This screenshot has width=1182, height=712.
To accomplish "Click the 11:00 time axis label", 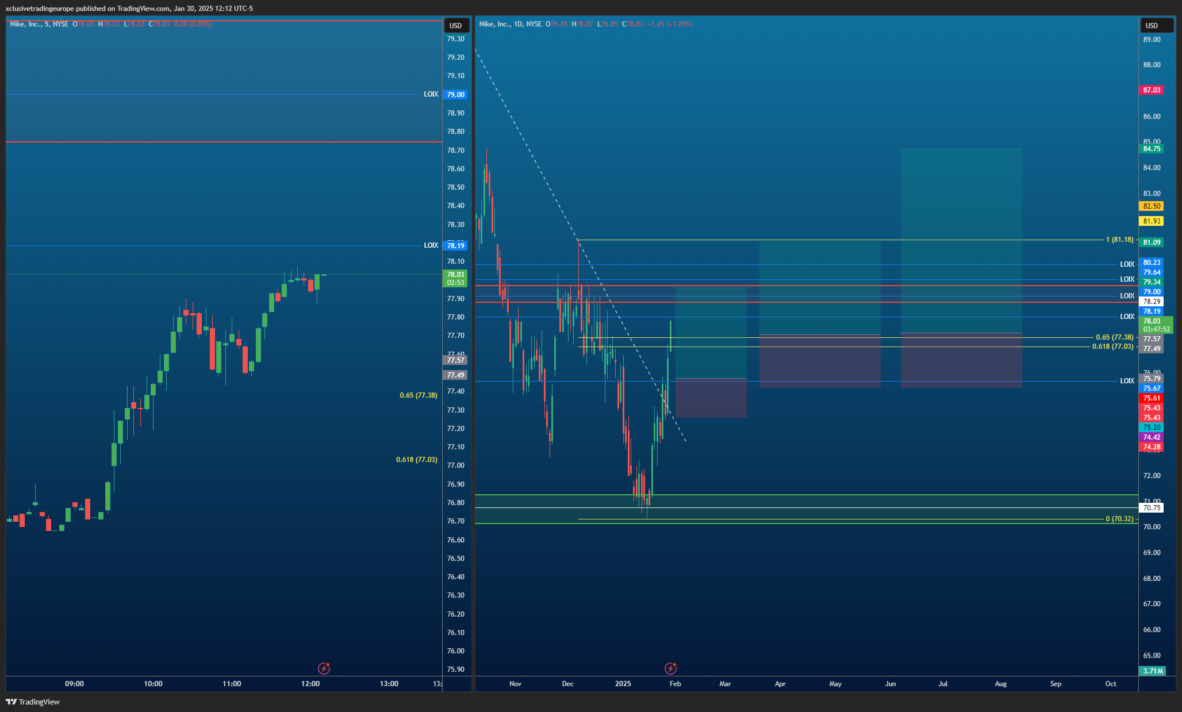I will click(x=232, y=684).
